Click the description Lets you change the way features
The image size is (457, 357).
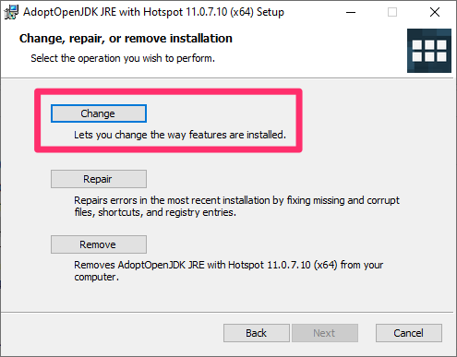click(180, 135)
